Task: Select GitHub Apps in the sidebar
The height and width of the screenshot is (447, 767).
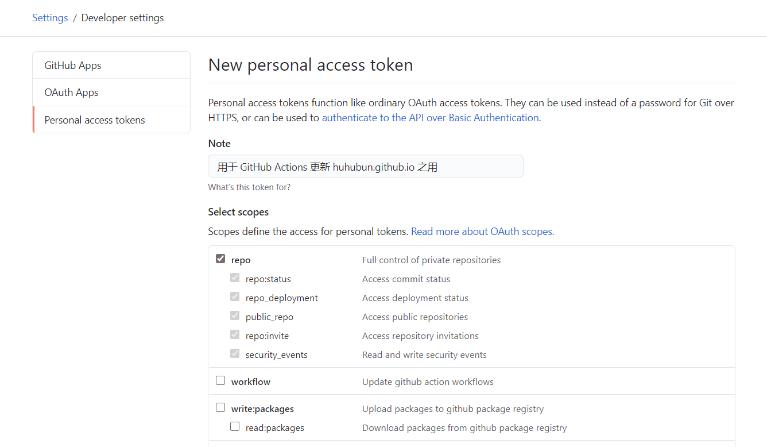Action: coord(73,65)
